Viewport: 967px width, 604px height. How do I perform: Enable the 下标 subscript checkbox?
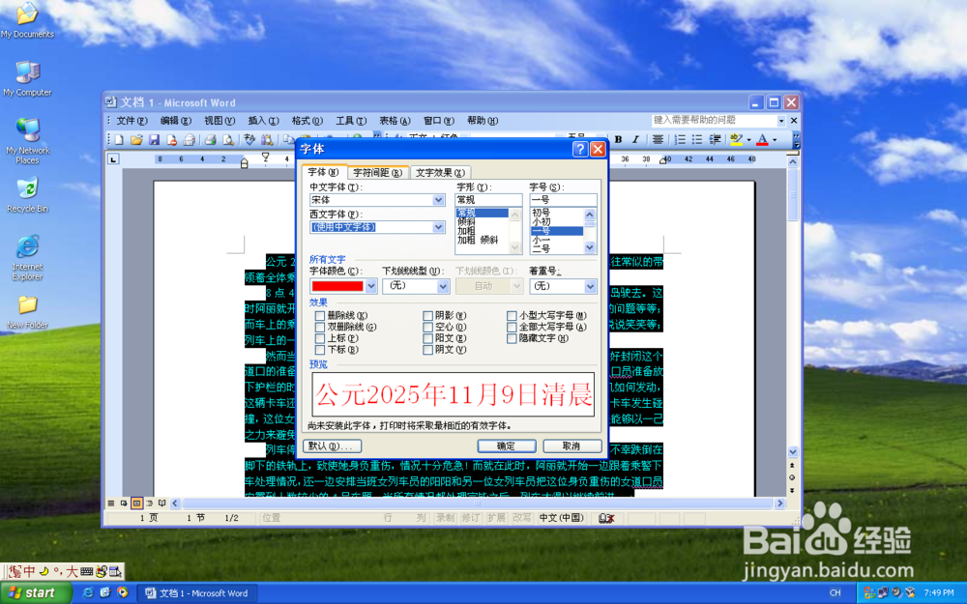coord(319,350)
